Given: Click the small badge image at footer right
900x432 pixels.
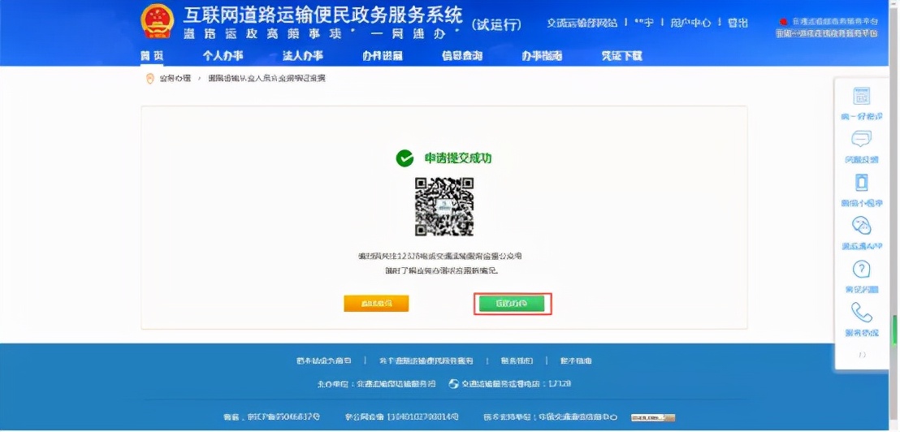Looking at the screenshot, I should tap(653, 417).
